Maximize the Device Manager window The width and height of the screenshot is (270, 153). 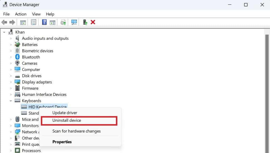tap(246, 5)
